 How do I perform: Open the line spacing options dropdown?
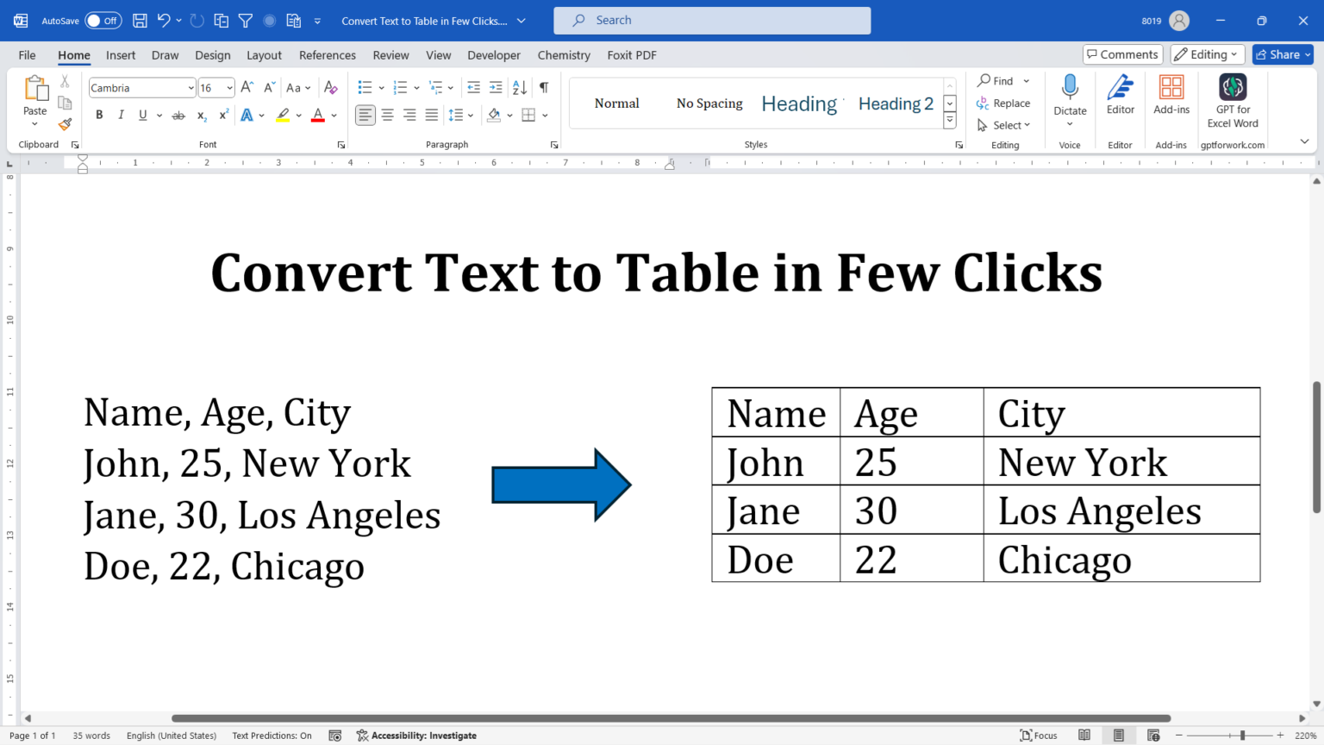pos(470,115)
